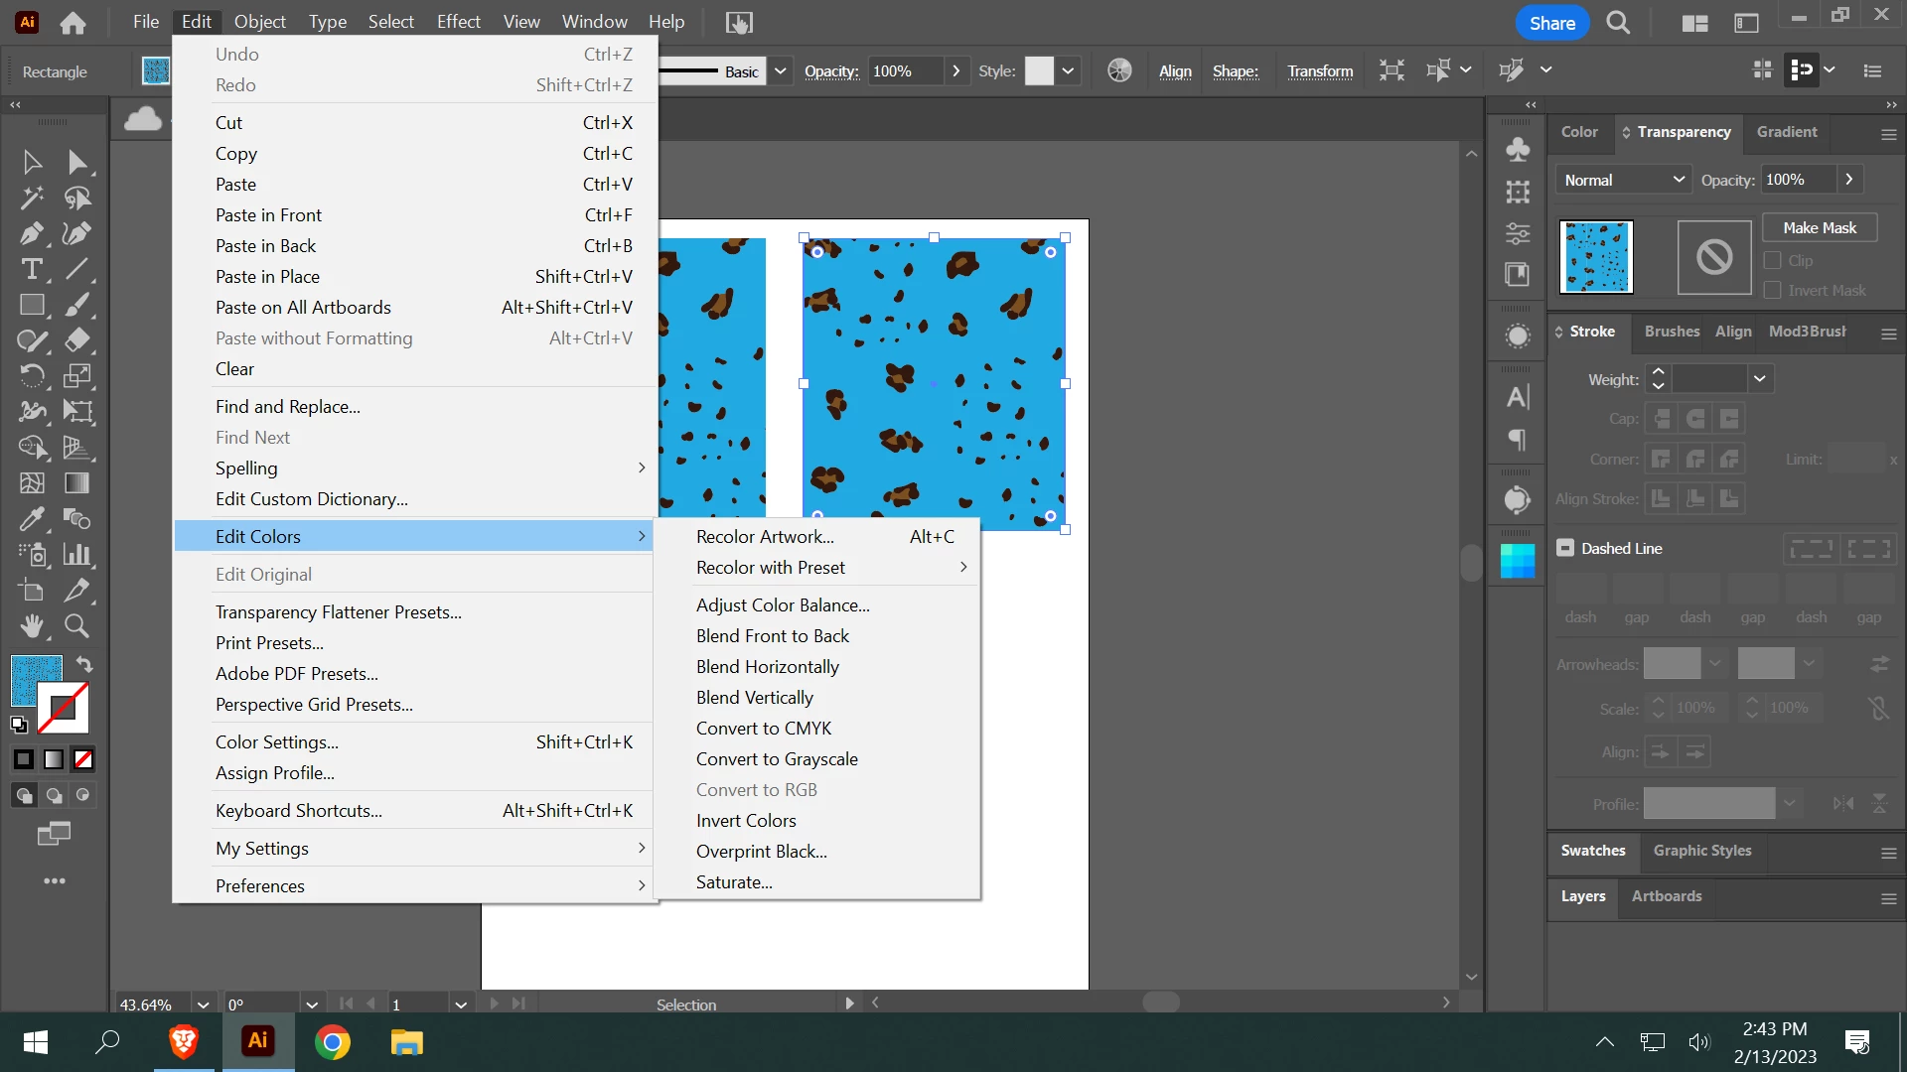
Task: Choose Recolor Artwork from the submenu
Action: coord(765,536)
